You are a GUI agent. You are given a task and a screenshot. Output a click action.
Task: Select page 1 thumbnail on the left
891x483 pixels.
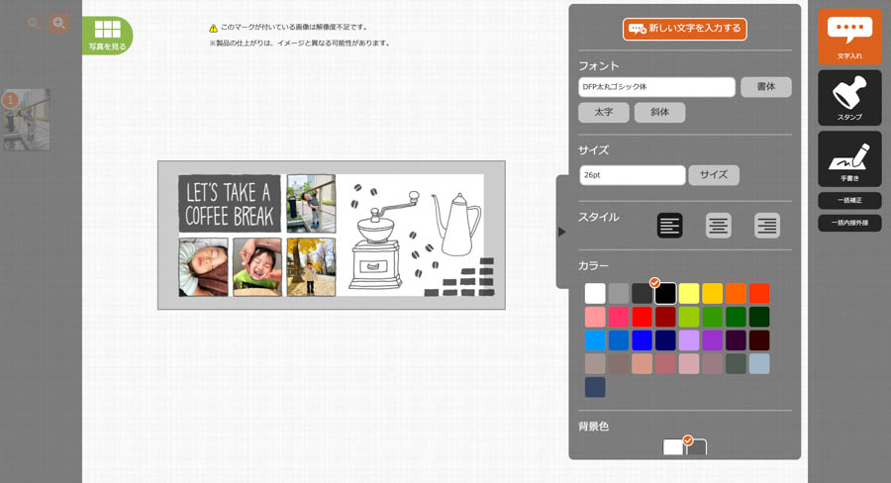(x=27, y=120)
